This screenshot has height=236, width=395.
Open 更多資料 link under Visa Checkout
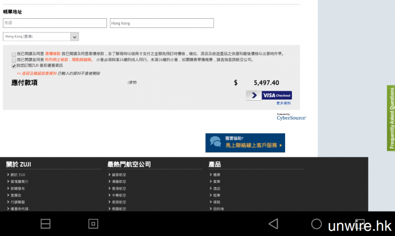pos(283,103)
